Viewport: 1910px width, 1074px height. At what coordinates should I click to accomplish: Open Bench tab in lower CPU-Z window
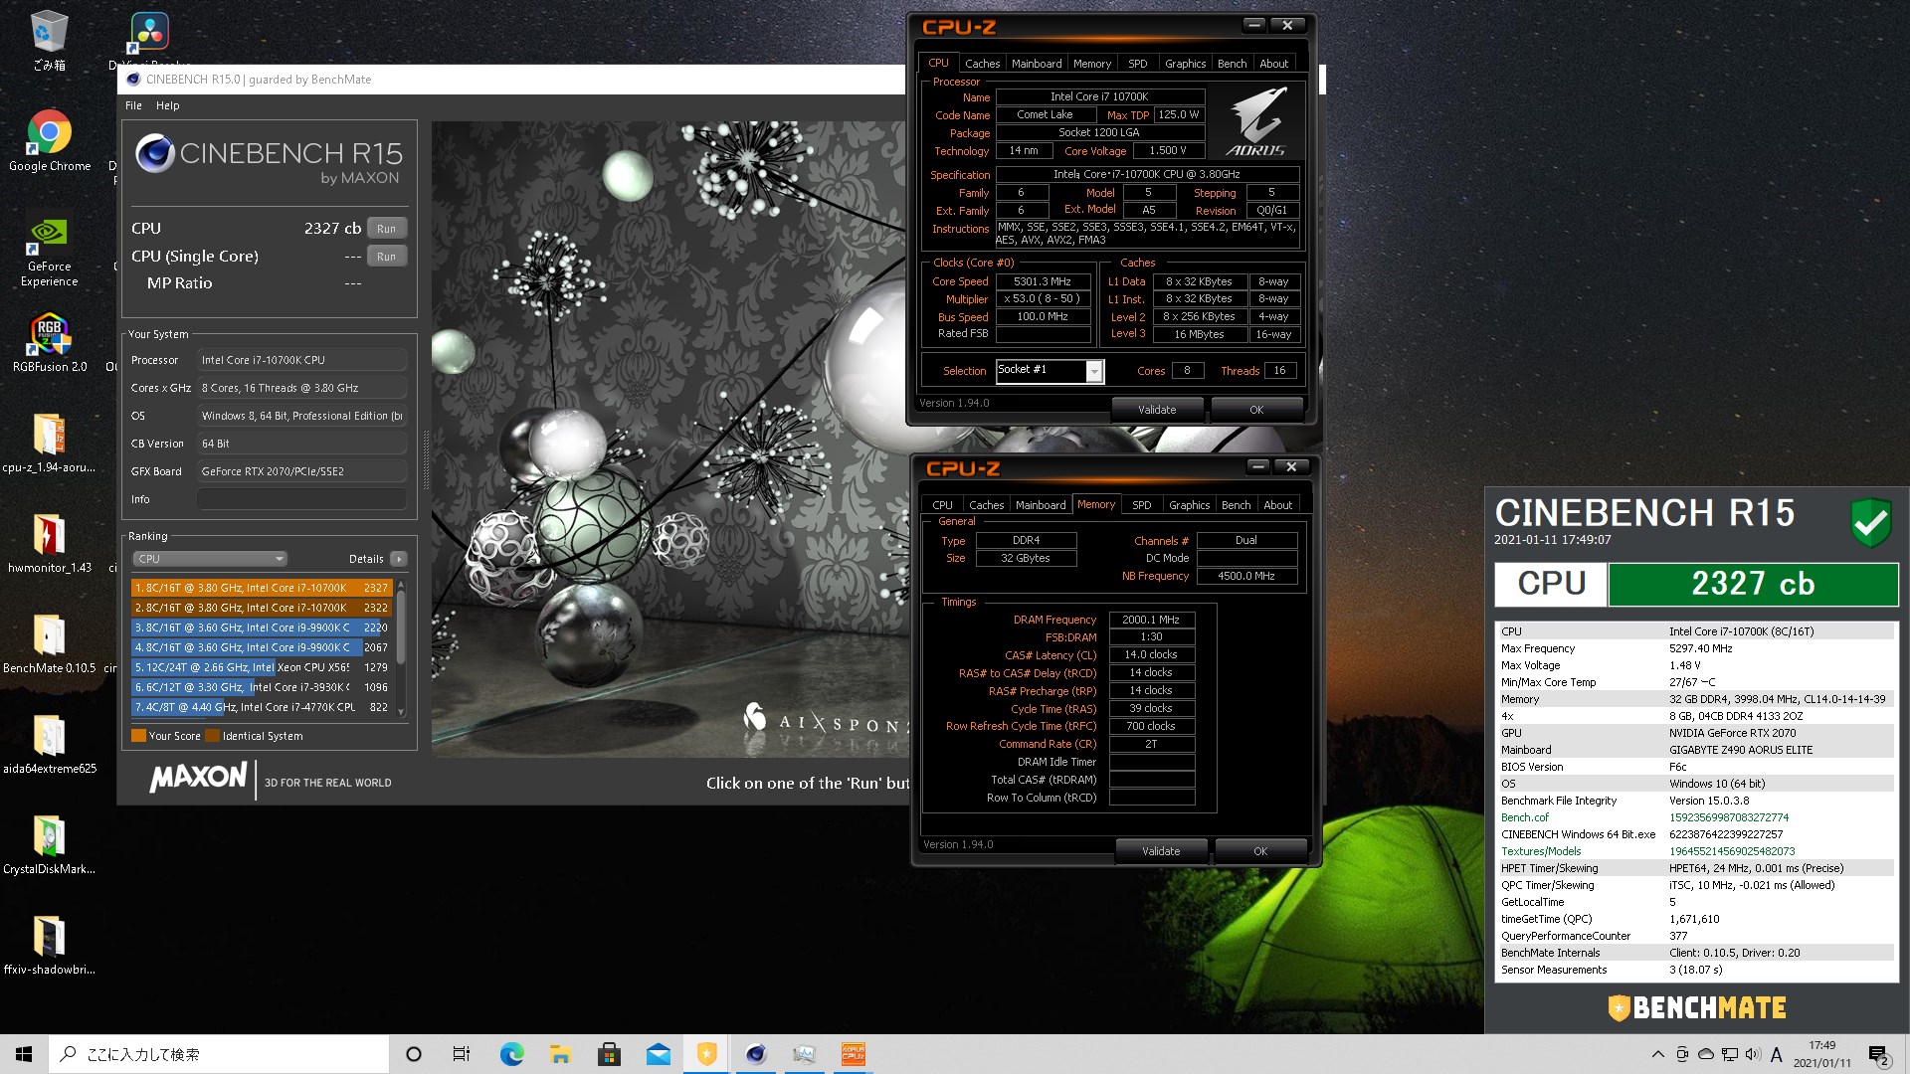point(1236,505)
